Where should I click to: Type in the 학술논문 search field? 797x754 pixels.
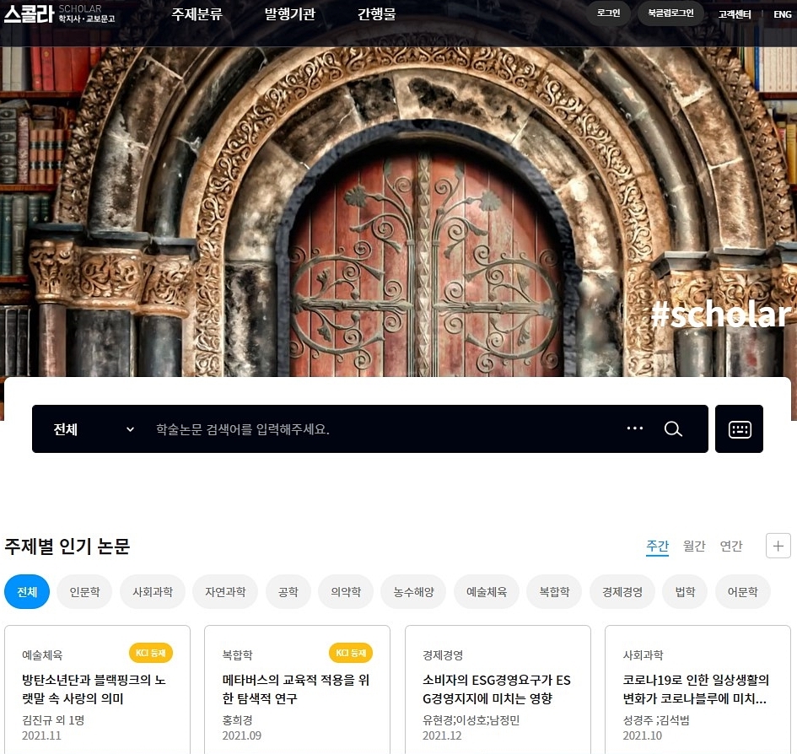[x=380, y=429]
